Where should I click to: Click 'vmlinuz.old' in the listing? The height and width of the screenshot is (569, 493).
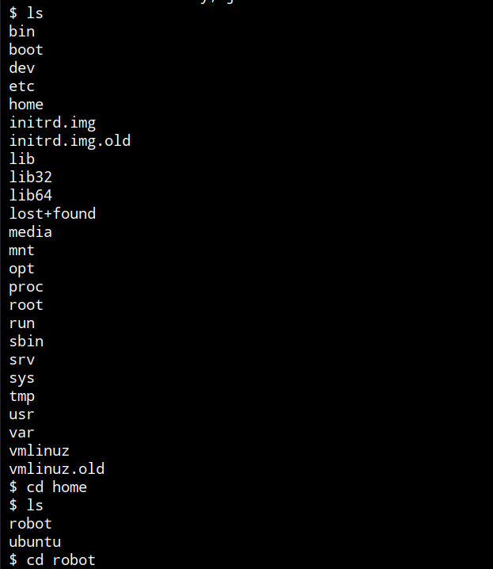coord(56,469)
